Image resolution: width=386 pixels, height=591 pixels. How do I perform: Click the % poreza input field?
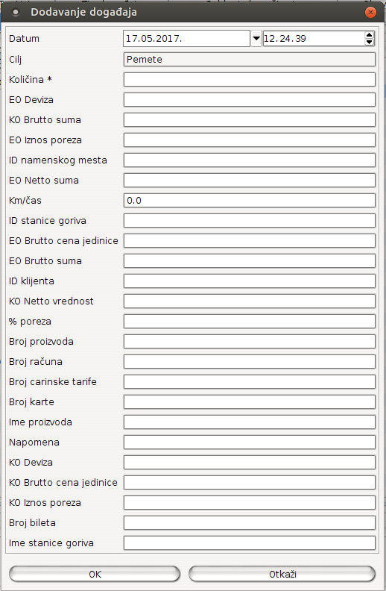(x=250, y=321)
